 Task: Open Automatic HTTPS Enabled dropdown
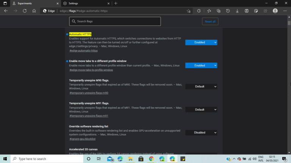(x=201, y=42)
